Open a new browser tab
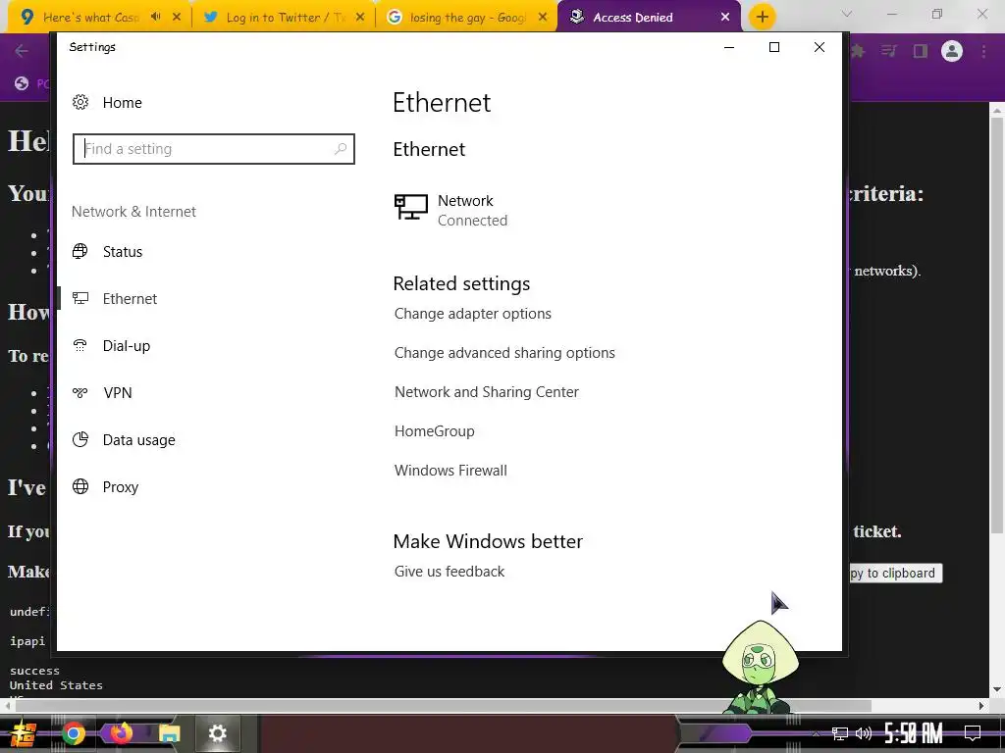Viewport: 1005px width, 753px height. (762, 18)
